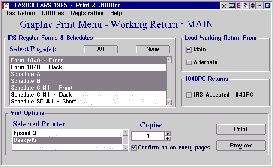Click the cascading windows icon in title bar

[x=246, y=6]
